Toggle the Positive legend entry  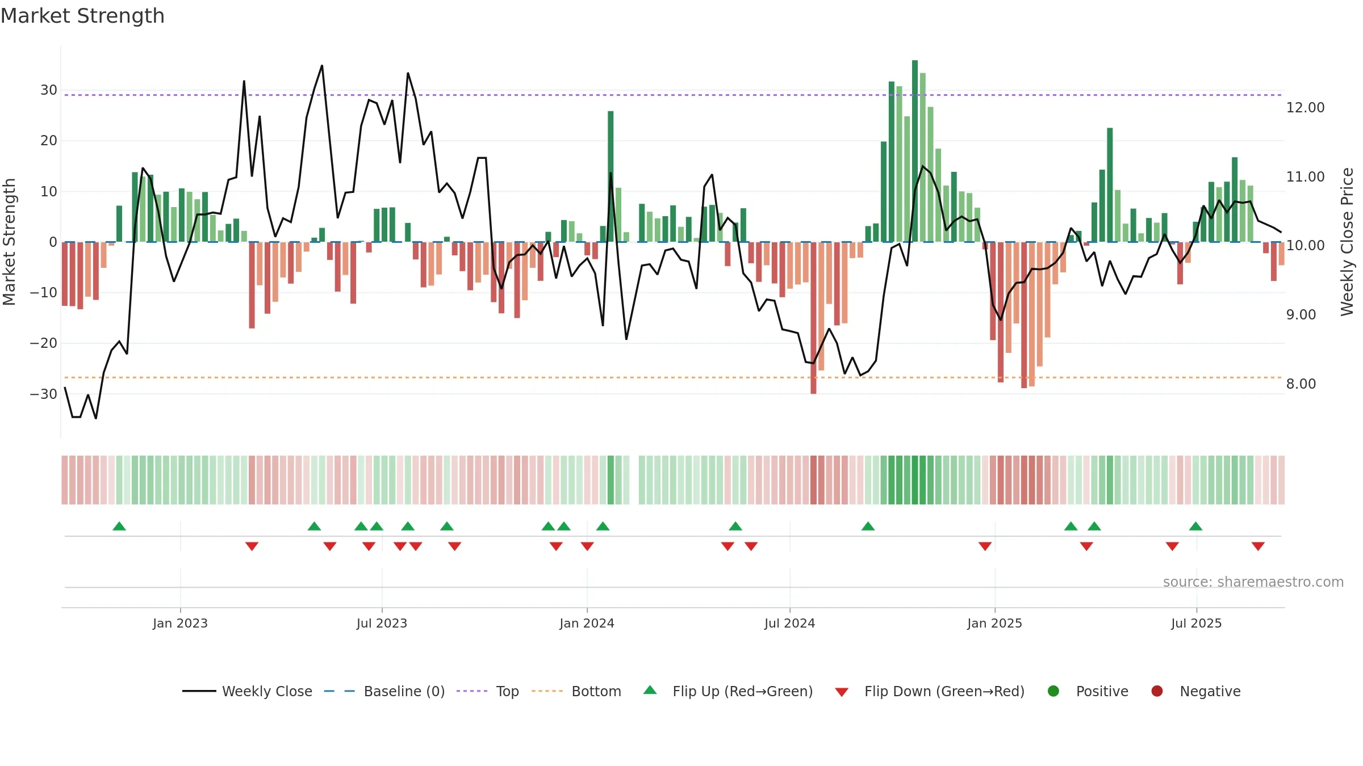(1088, 691)
